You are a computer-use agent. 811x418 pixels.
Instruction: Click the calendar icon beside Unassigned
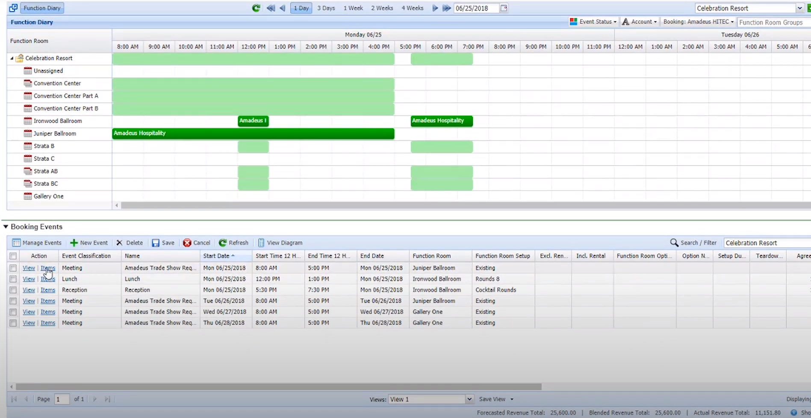28,70
